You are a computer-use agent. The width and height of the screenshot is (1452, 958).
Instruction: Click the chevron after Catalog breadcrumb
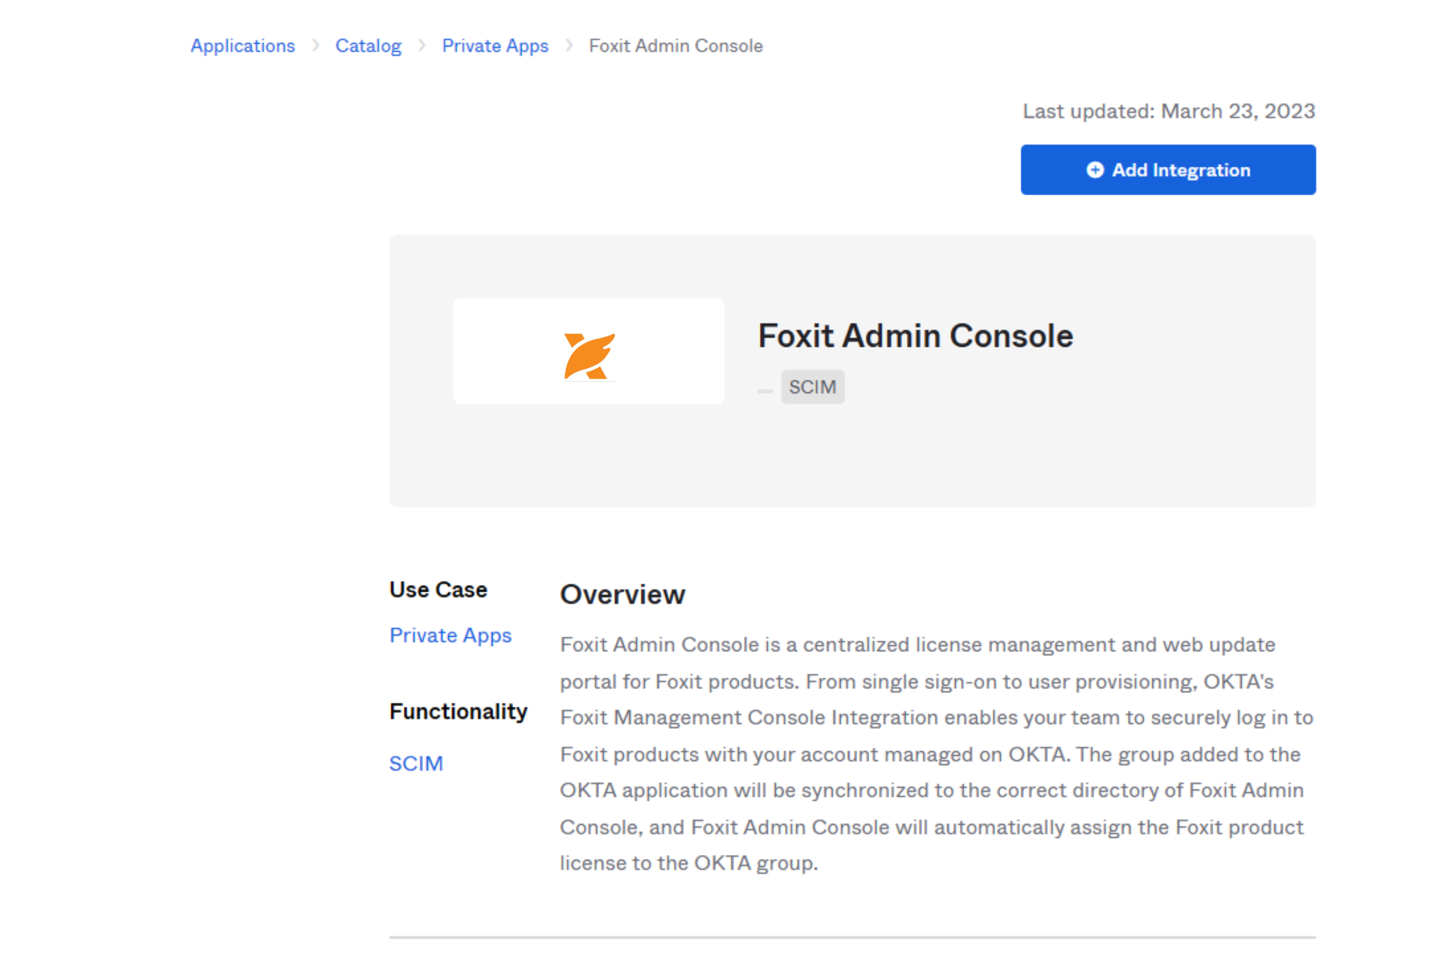(422, 45)
